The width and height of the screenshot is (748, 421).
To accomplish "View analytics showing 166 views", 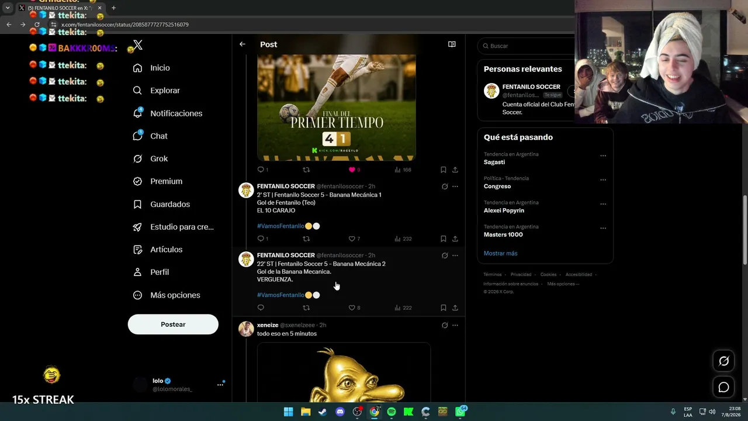I will pyautogui.click(x=403, y=170).
